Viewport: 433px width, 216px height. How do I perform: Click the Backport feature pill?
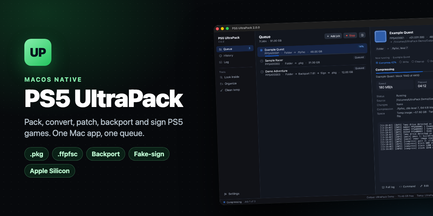[x=106, y=154]
